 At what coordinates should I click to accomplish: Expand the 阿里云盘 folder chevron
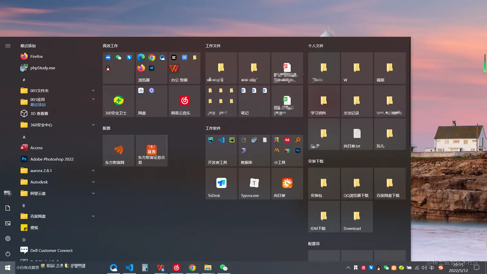click(93, 194)
